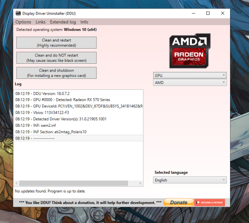249x223 pixels.
Task: Minimize the DDU window
Action: pos(193,13)
